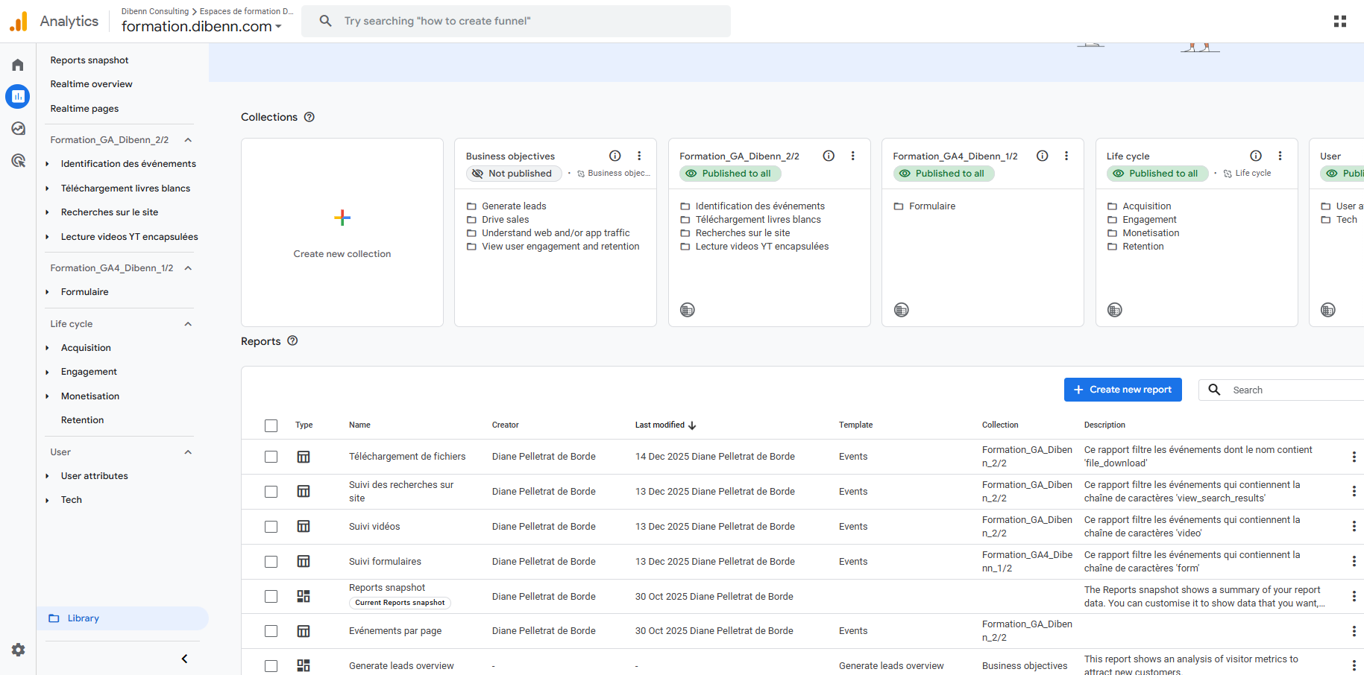Open Admin settings gear icon
This screenshot has width=1364, height=675.
tap(18, 650)
